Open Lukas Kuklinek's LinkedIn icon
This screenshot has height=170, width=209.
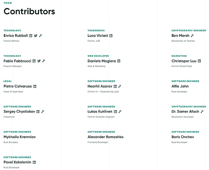(115, 112)
